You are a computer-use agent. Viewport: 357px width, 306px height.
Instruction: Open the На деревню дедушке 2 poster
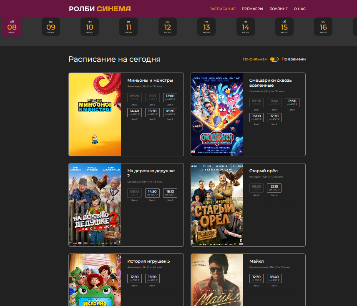(x=95, y=205)
